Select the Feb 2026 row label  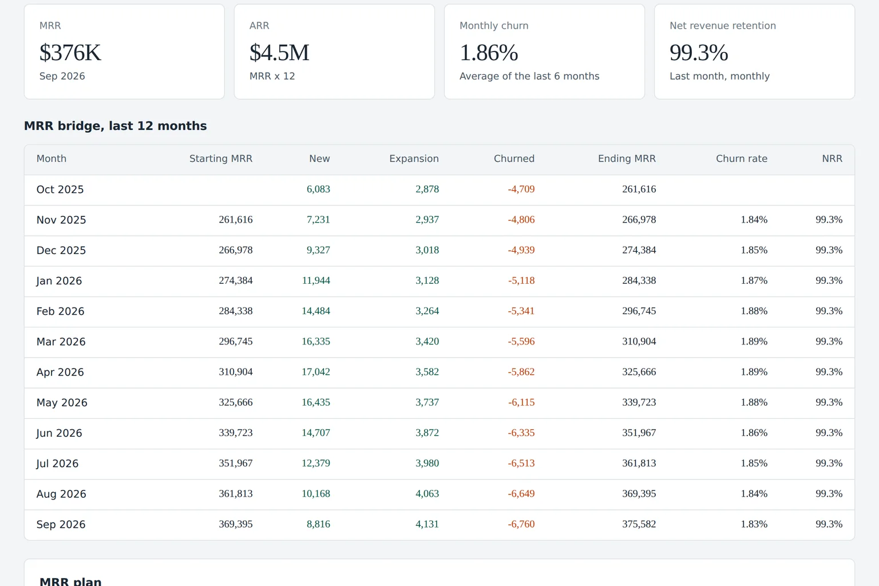tap(60, 311)
